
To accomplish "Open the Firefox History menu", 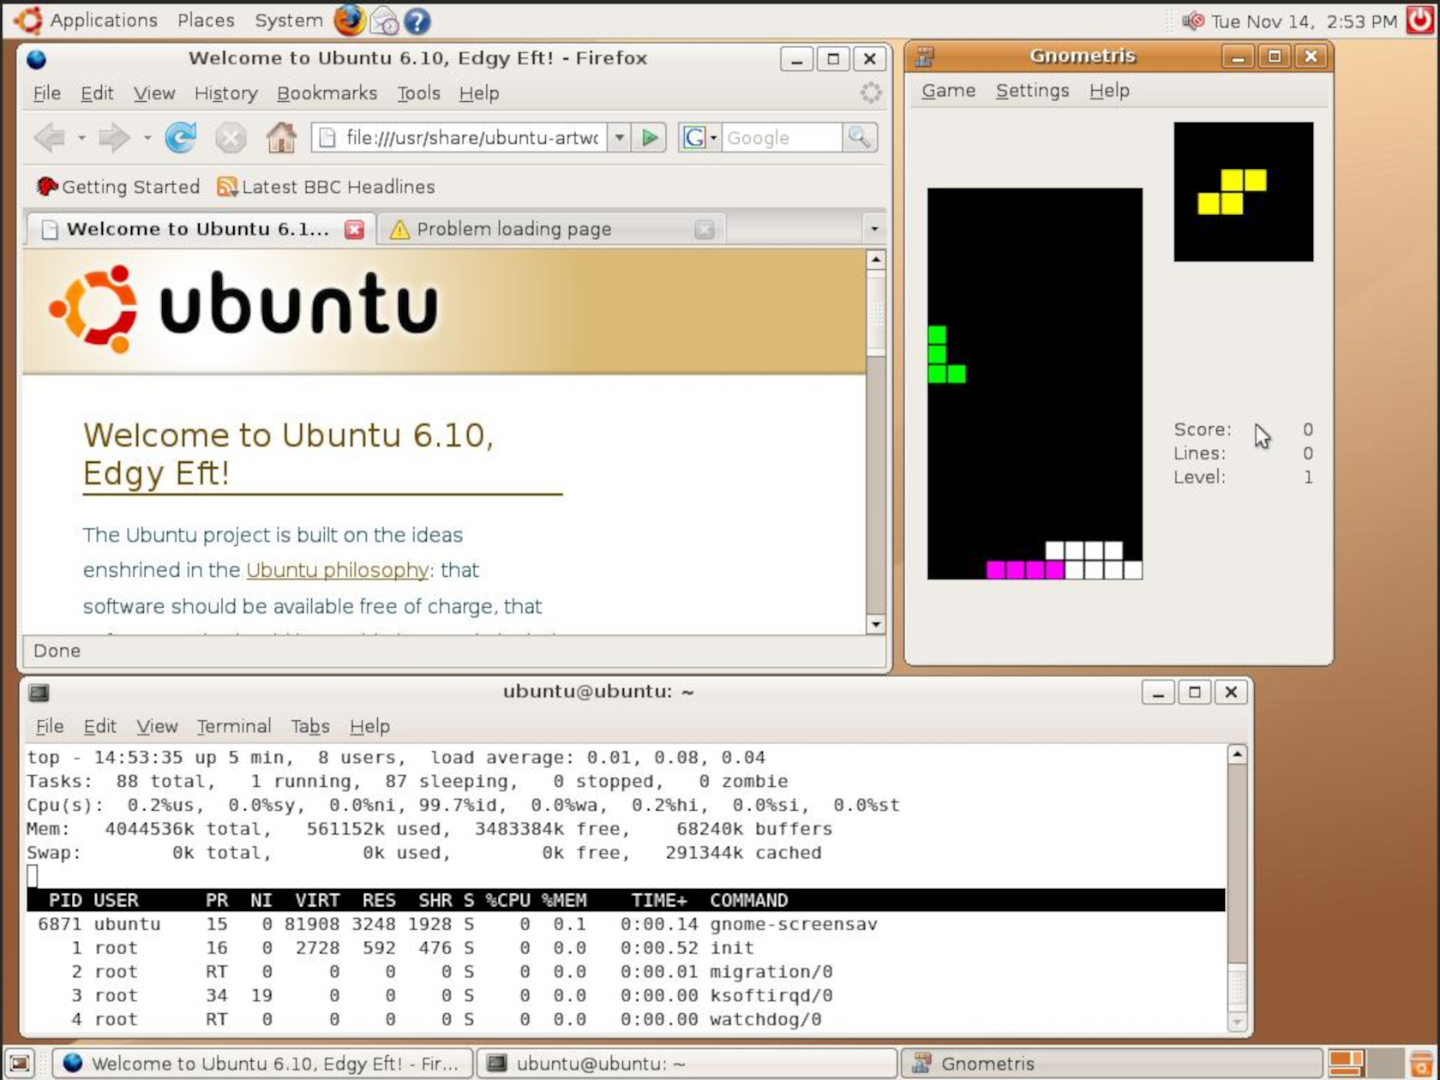I will pyautogui.click(x=225, y=93).
